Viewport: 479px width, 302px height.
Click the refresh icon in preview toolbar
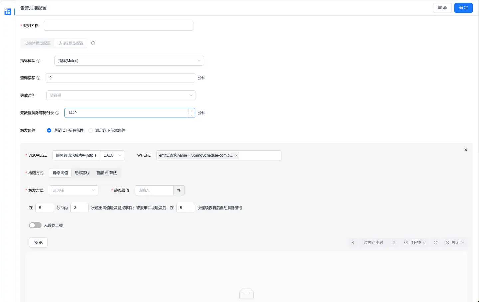(435, 243)
